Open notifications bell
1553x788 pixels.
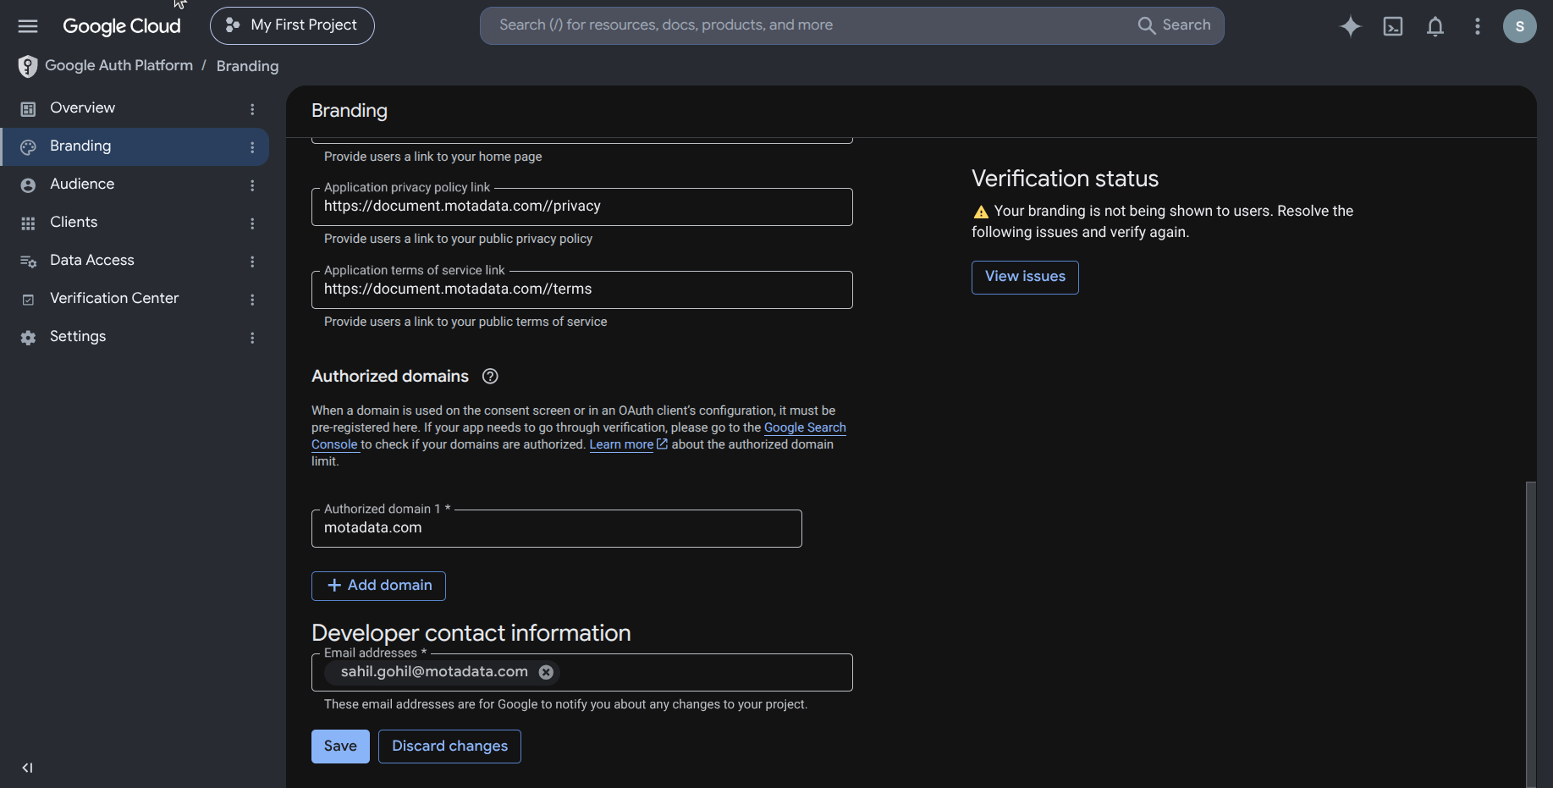[x=1435, y=26]
